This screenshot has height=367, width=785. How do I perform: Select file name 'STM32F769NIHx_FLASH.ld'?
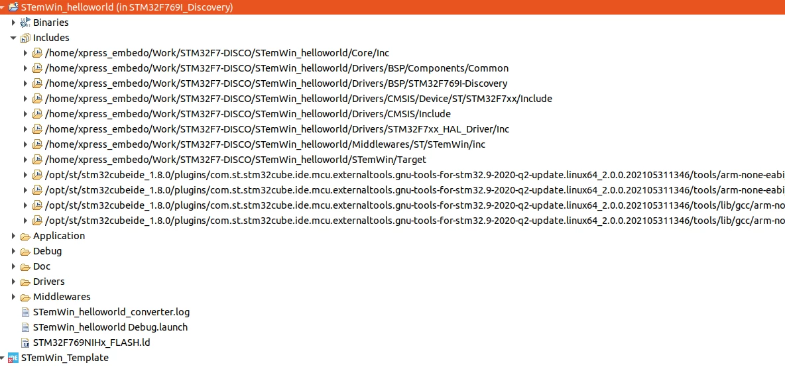91,343
